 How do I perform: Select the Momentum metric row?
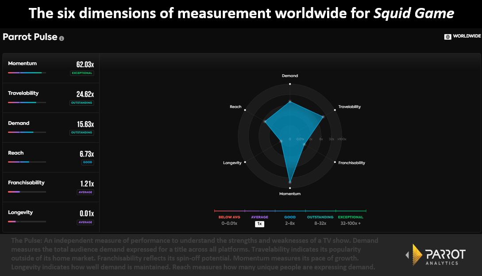(x=51, y=68)
